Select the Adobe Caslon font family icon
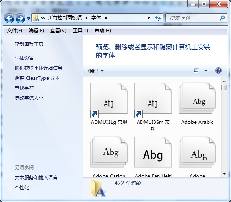 109,152
